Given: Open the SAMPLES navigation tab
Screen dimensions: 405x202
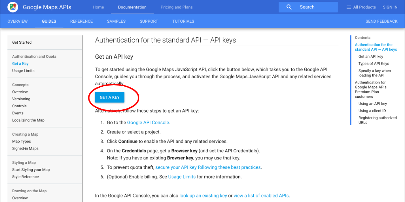Looking at the screenshot, I should click(x=116, y=21).
